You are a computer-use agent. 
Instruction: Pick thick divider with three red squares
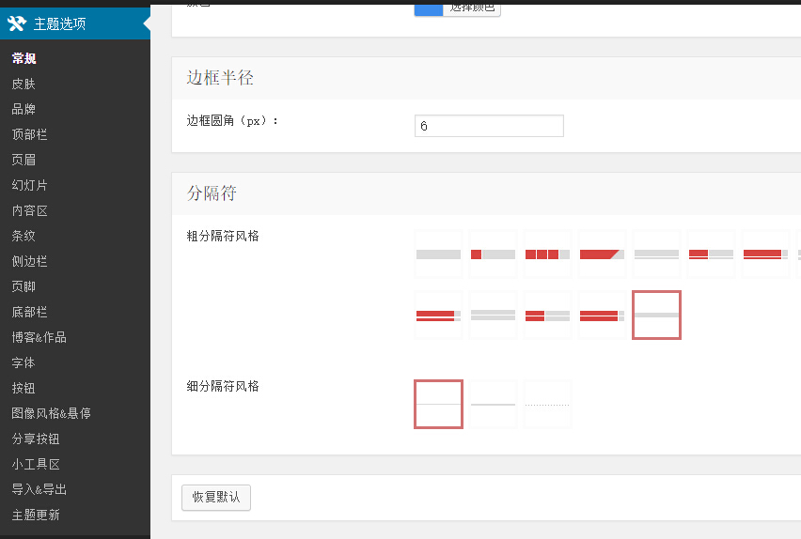pyautogui.click(x=547, y=254)
